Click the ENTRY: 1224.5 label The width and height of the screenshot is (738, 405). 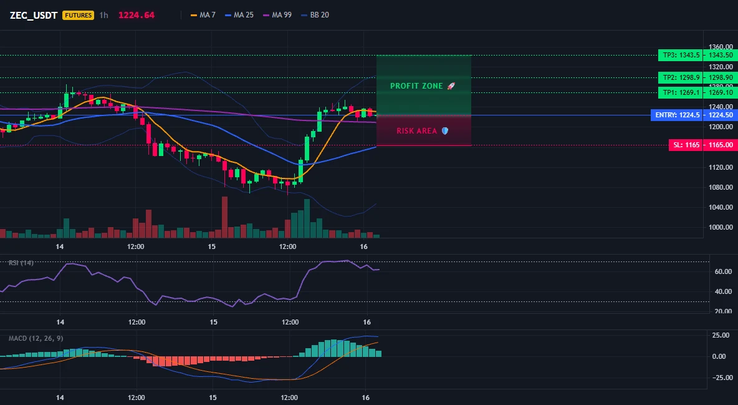coord(677,115)
